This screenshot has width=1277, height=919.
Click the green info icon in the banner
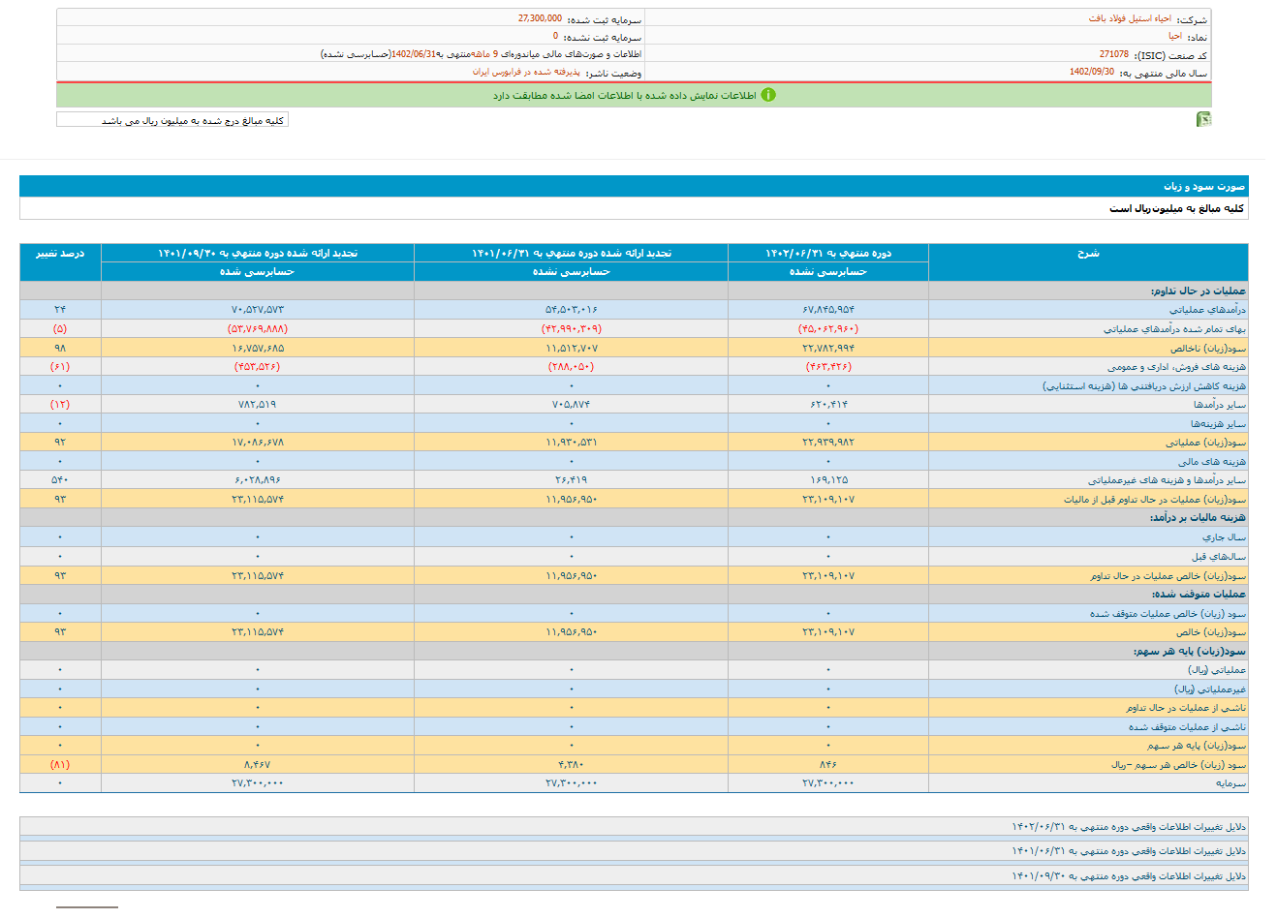click(768, 95)
